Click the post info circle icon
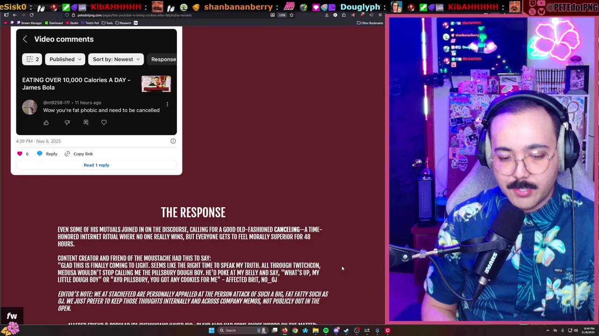Screen dimensions: 599x336 (173, 141)
